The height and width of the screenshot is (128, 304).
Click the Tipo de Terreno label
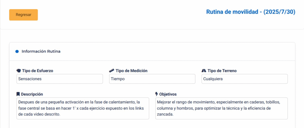pyautogui.click(x=222, y=71)
